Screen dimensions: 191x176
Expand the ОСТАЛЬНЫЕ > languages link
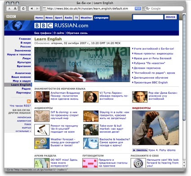23,131
